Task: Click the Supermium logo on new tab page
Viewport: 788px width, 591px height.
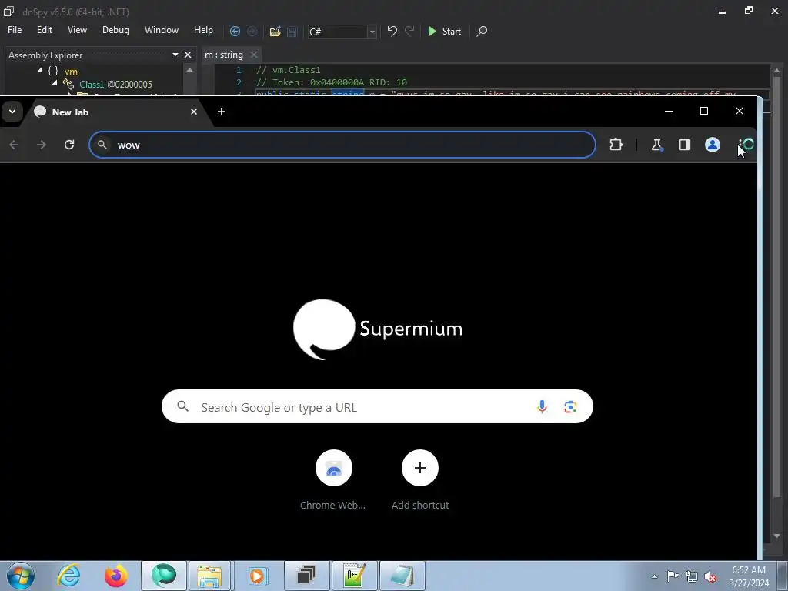Action: point(377,329)
